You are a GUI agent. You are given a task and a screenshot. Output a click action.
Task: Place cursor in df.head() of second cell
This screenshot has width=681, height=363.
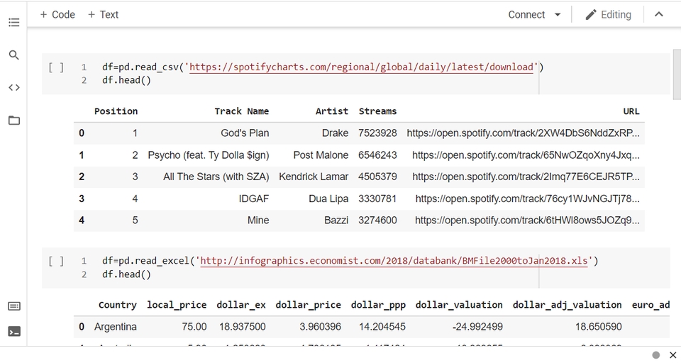pyautogui.click(x=126, y=274)
